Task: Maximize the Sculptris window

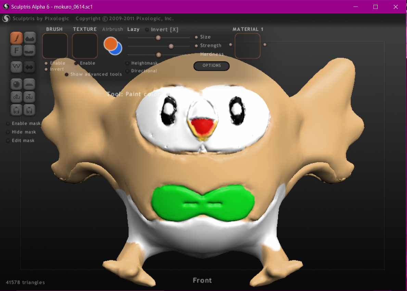Action: point(375,7)
